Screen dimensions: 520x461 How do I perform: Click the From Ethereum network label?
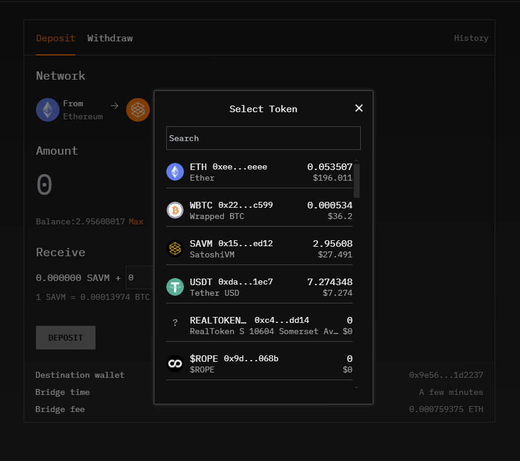pos(83,110)
